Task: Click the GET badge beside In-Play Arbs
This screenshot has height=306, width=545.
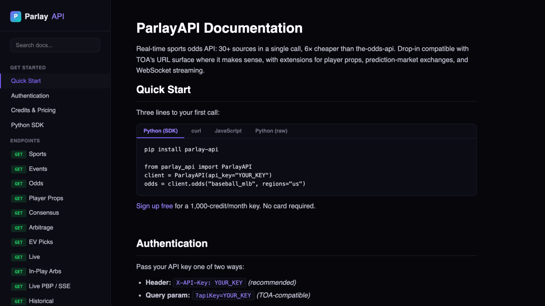Action: (x=19, y=272)
